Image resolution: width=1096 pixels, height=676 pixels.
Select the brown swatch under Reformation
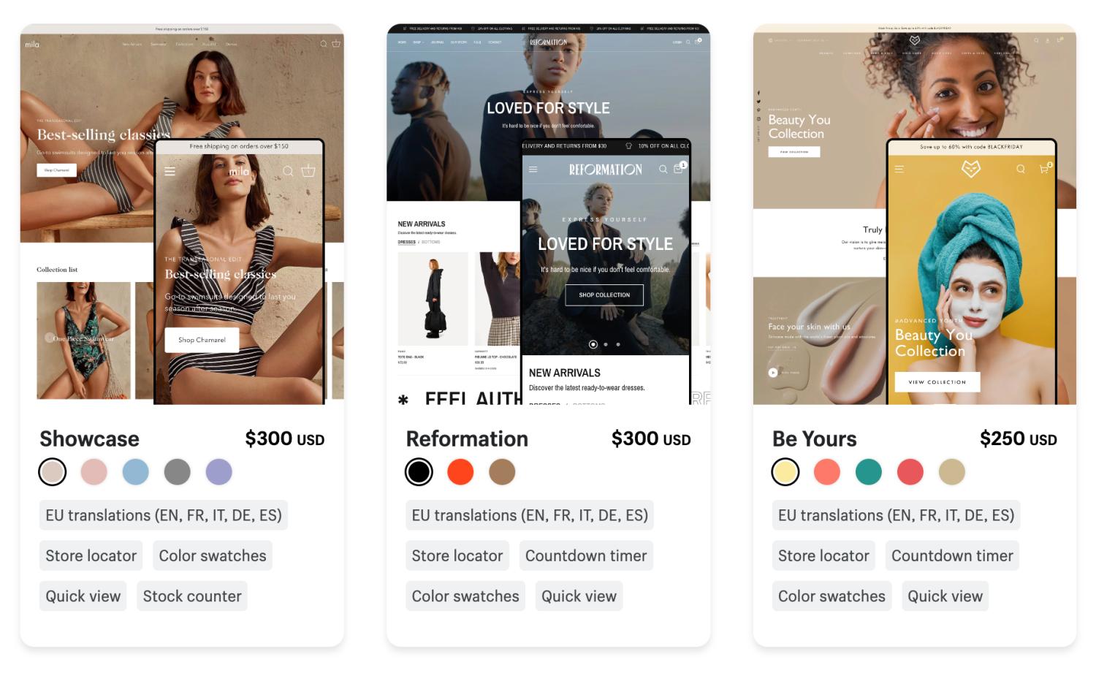tap(502, 472)
